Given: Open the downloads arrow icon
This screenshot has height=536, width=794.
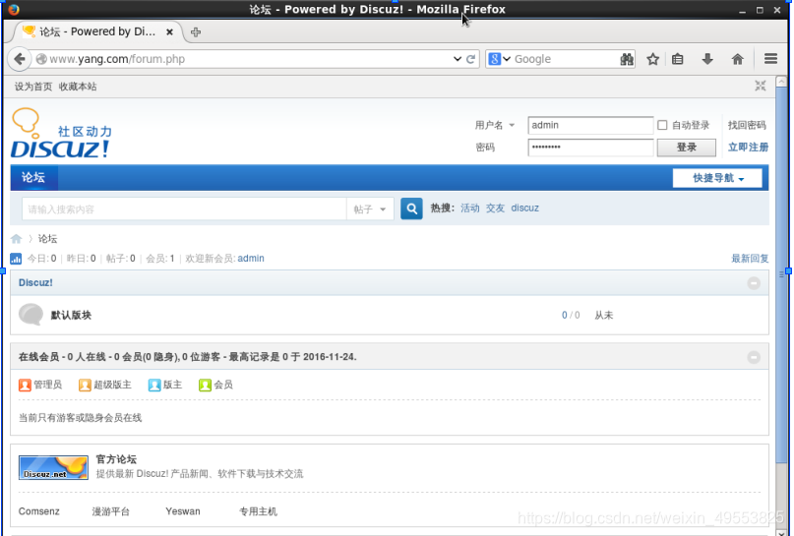Looking at the screenshot, I should tap(707, 59).
